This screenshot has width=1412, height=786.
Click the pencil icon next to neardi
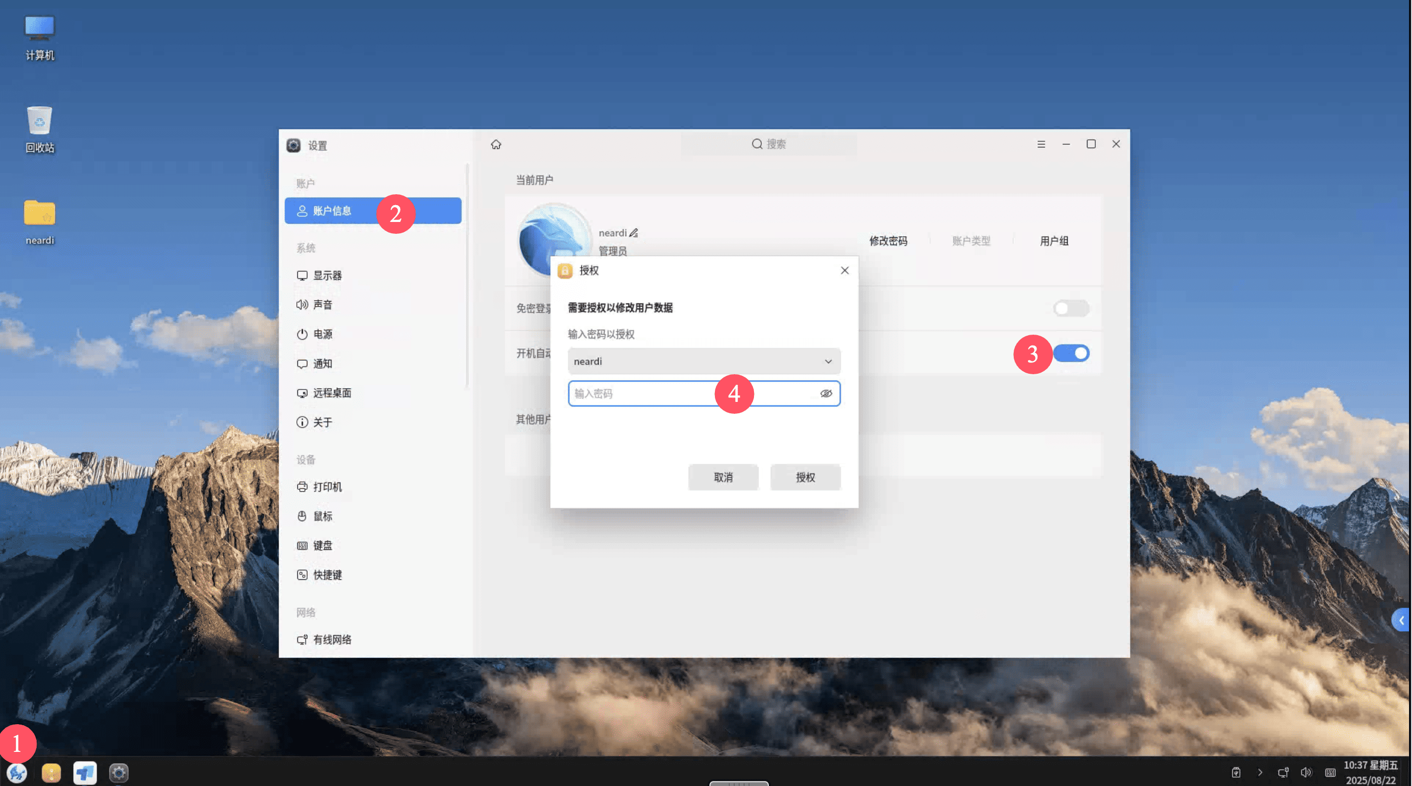coord(634,233)
